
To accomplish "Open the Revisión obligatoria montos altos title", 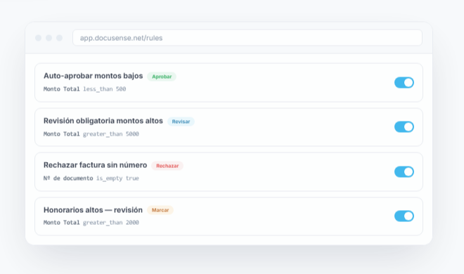I will pos(103,121).
